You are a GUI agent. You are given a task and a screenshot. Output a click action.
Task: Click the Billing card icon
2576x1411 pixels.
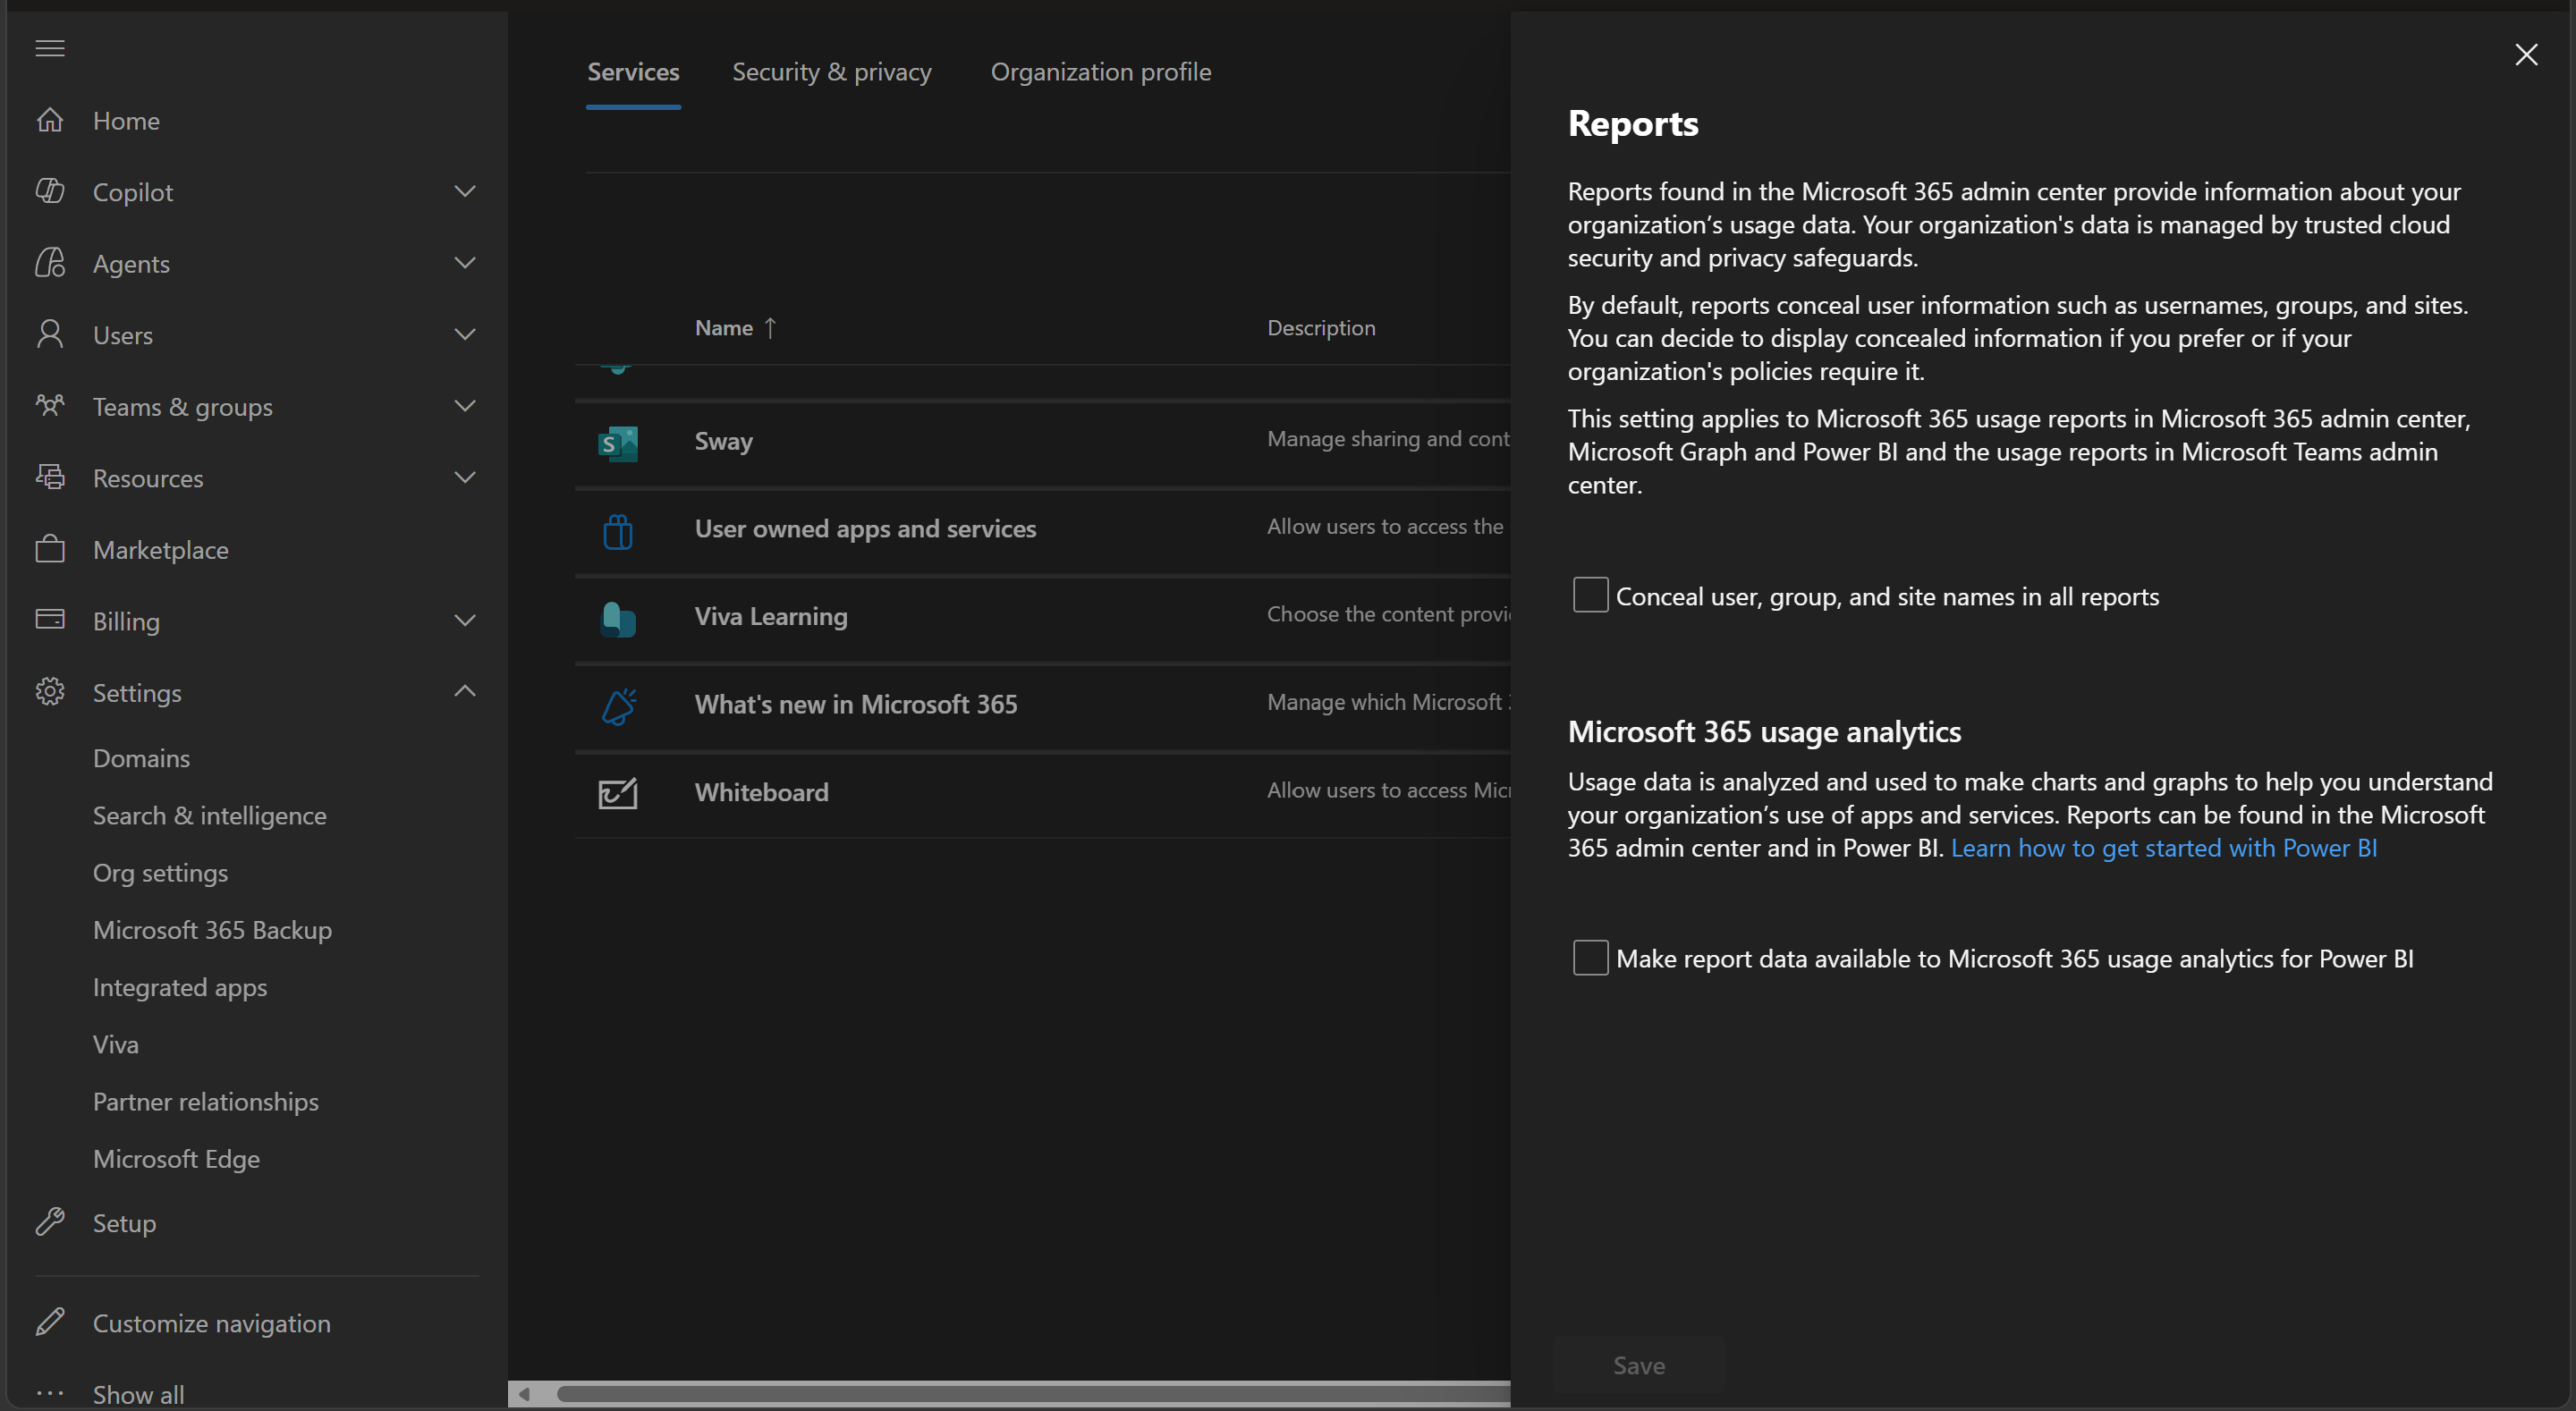click(x=50, y=620)
